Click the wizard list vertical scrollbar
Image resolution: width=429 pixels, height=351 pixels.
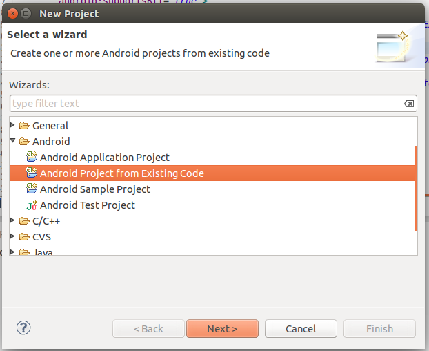click(x=416, y=189)
